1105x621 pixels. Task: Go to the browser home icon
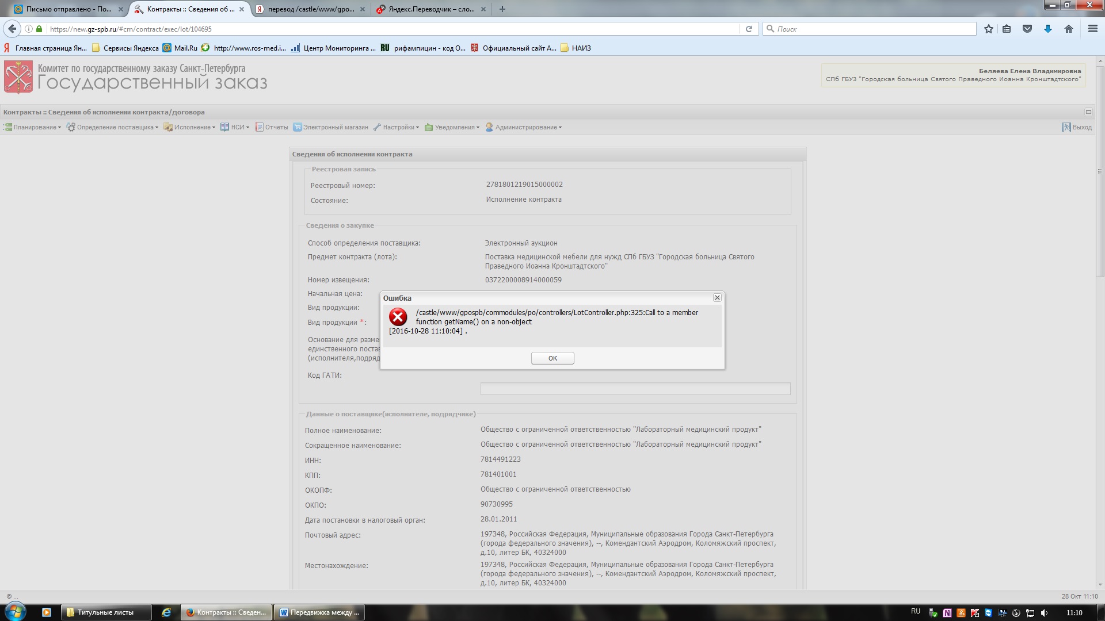click(x=1068, y=29)
